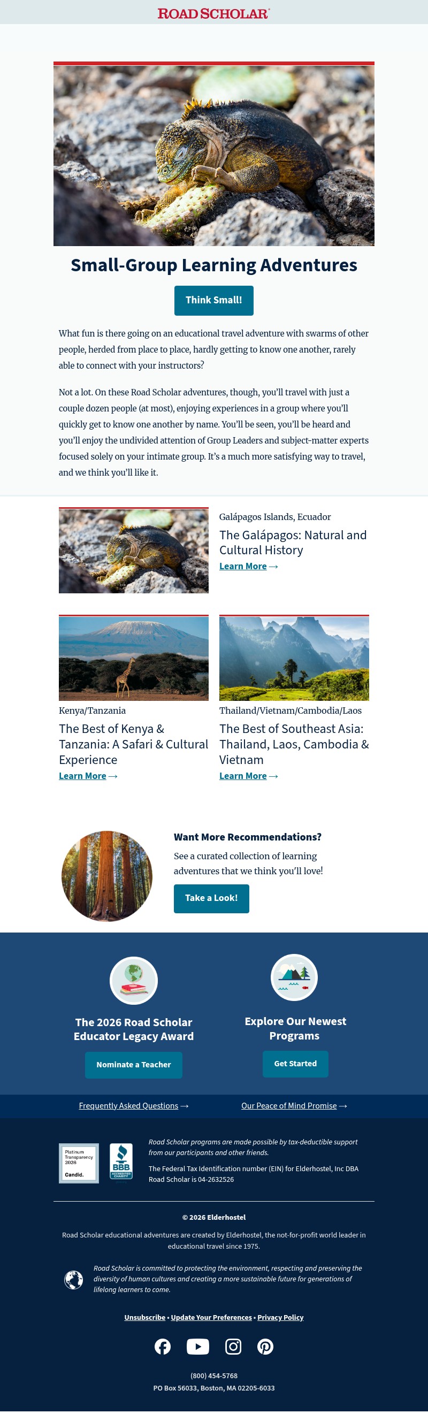Click the Southeast Asia mountains thumbnail
This screenshot has width=428, height=1421.
(x=294, y=658)
